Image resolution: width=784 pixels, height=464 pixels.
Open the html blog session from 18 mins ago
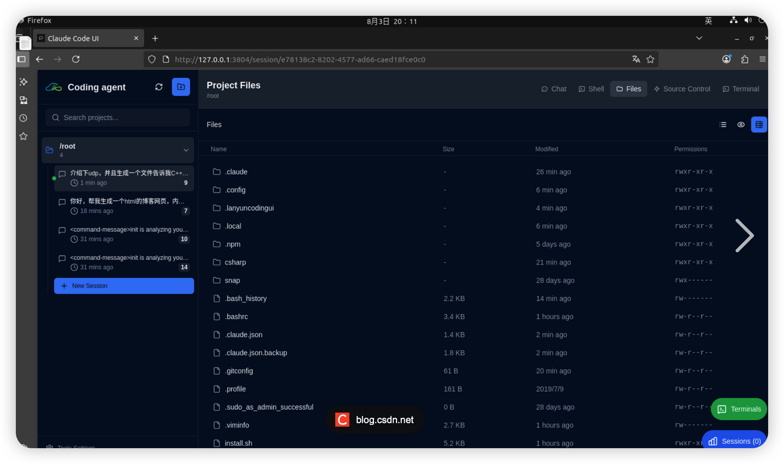[124, 206]
